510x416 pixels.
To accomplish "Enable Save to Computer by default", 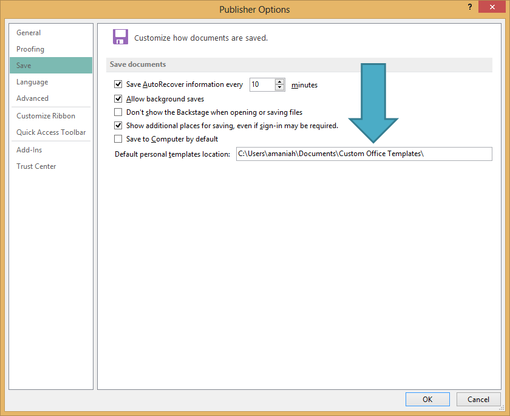I will coord(118,139).
